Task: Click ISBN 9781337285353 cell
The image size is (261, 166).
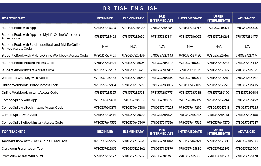Action: point(105,93)
